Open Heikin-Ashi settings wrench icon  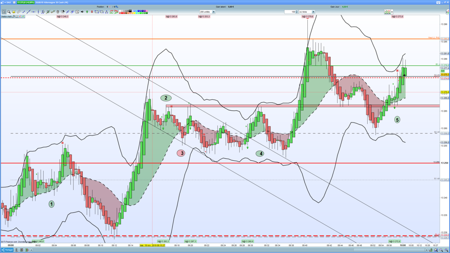click(x=14, y=17)
